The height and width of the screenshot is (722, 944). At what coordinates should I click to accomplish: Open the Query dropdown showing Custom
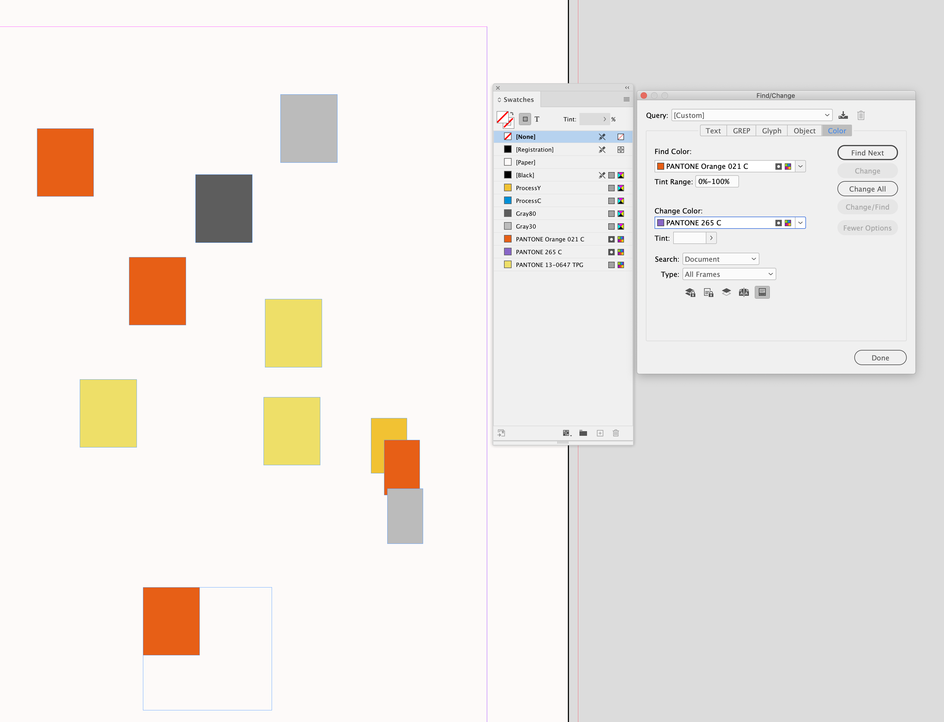pyautogui.click(x=752, y=115)
